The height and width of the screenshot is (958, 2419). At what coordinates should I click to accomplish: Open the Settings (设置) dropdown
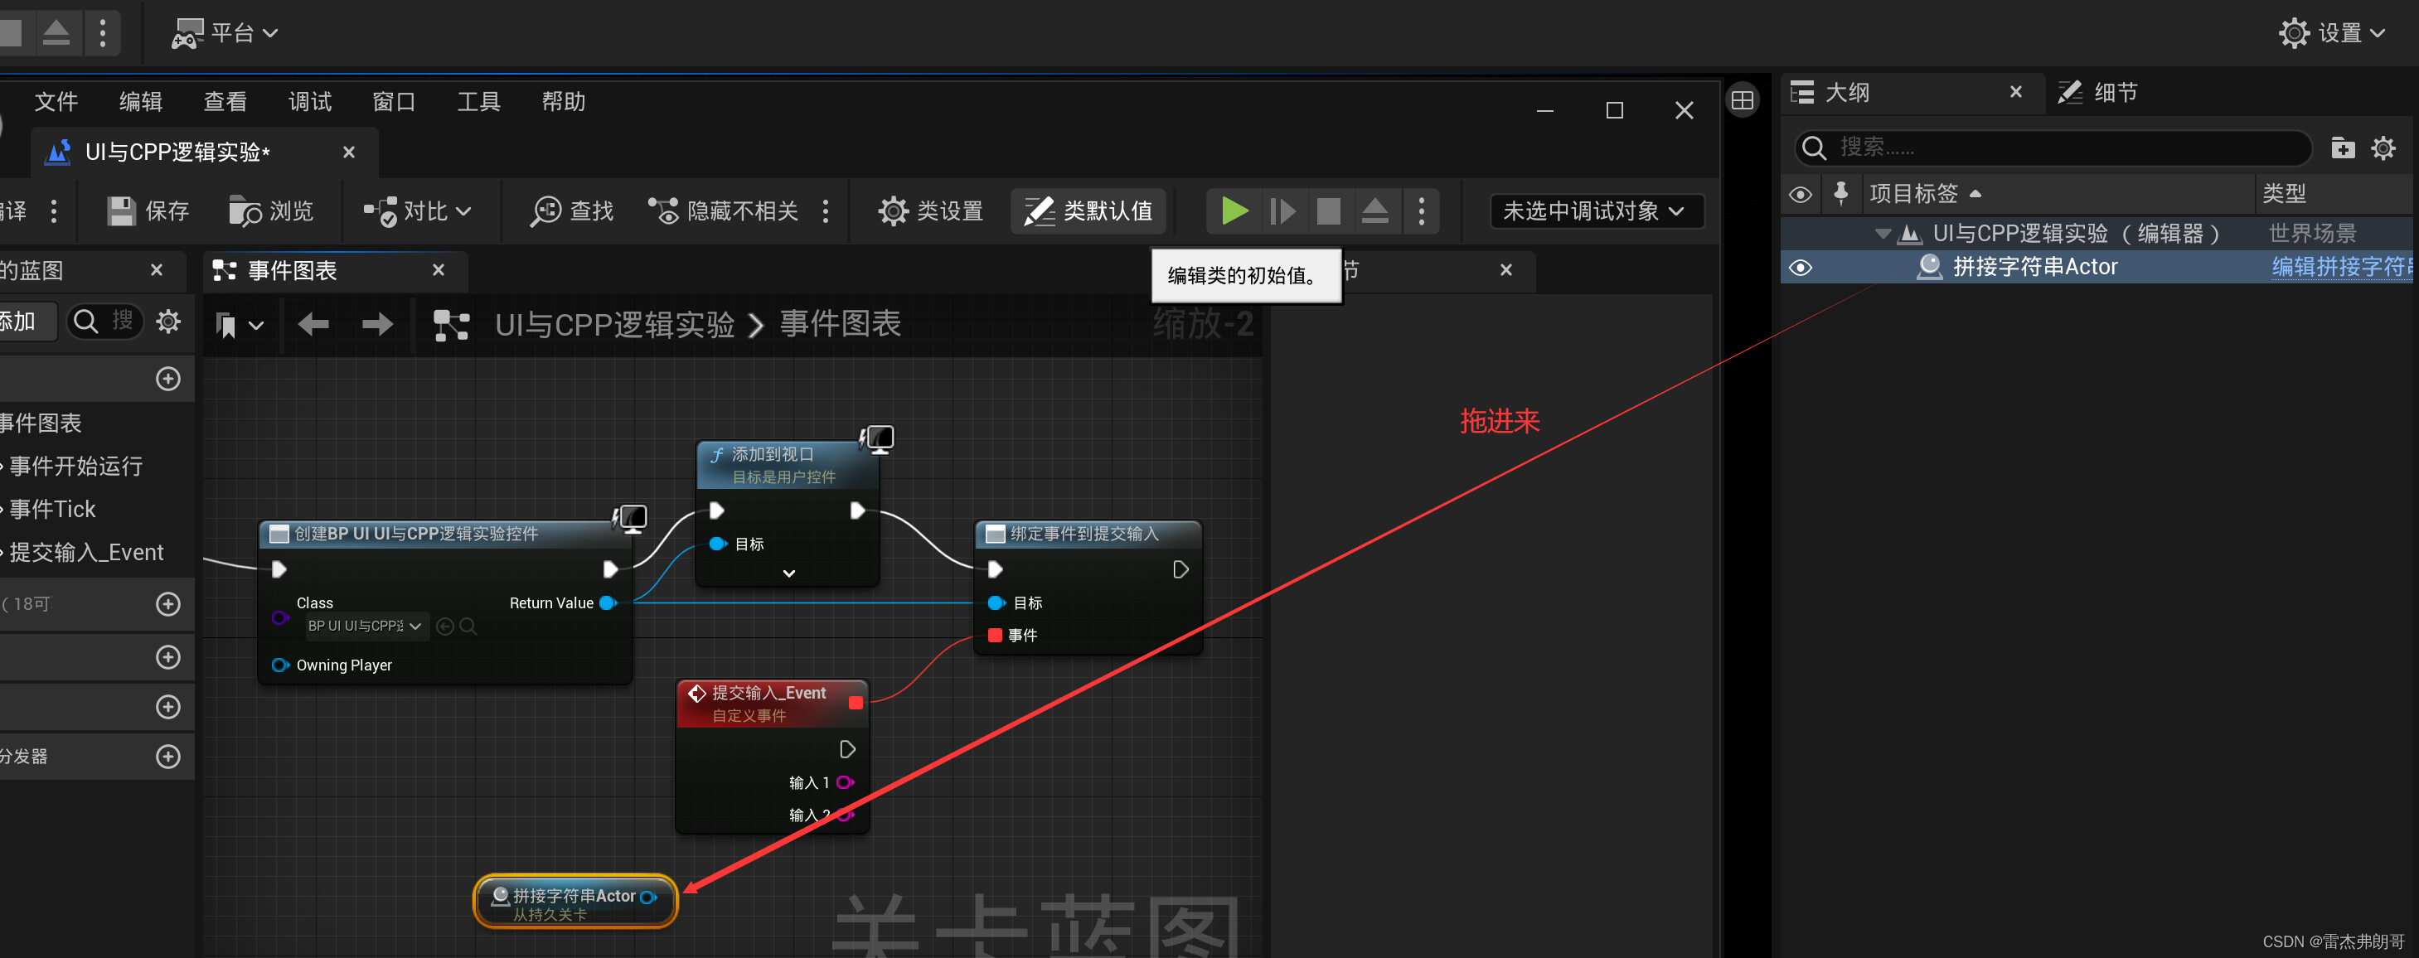click(x=2333, y=33)
